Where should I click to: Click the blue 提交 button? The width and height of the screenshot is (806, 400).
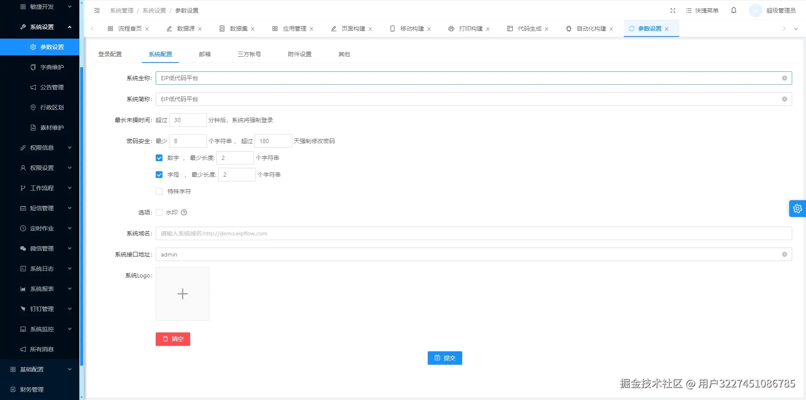pos(445,358)
